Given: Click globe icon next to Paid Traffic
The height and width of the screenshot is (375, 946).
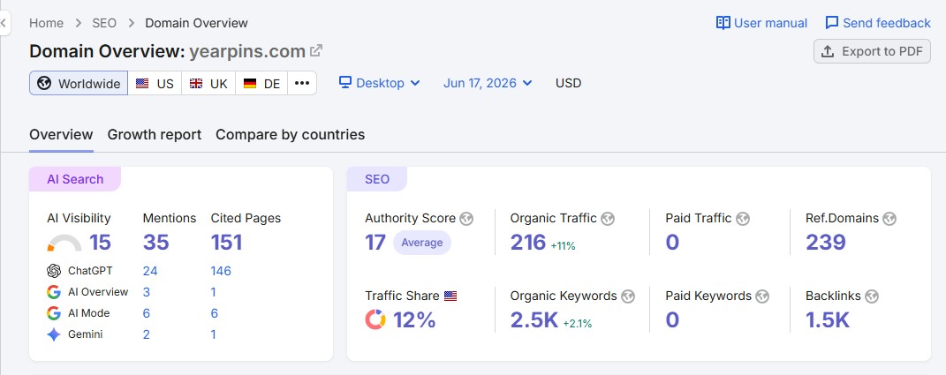Looking at the screenshot, I should tap(743, 219).
